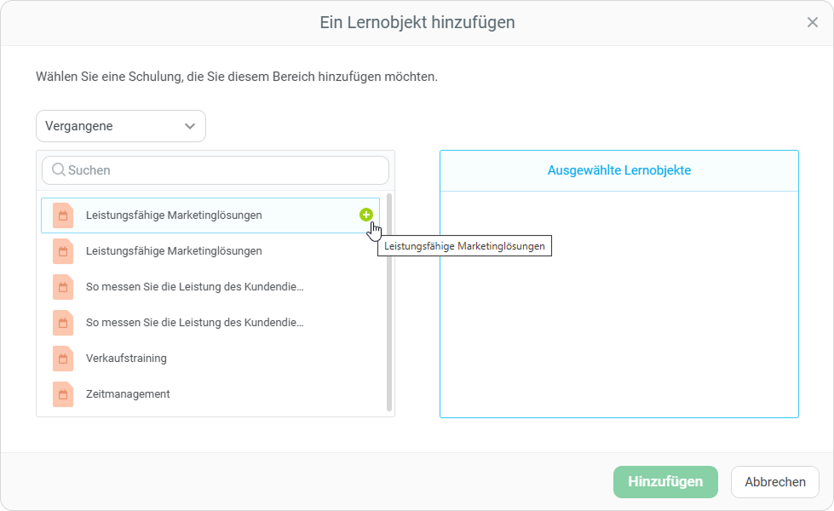The height and width of the screenshot is (511, 834).
Task: Click the magnifier icon in the search box
Action: 58,170
